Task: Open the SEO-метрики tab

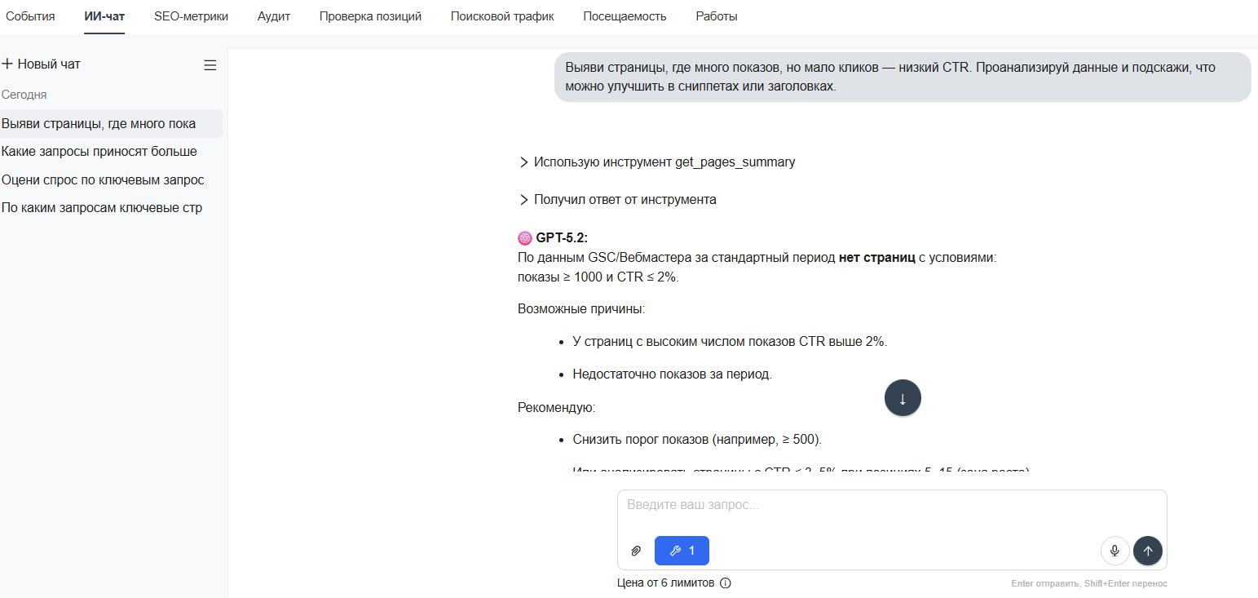Action: coord(191,16)
